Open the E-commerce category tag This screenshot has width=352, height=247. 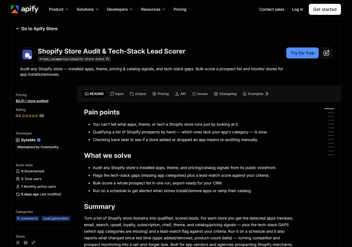click(x=28, y=218)
